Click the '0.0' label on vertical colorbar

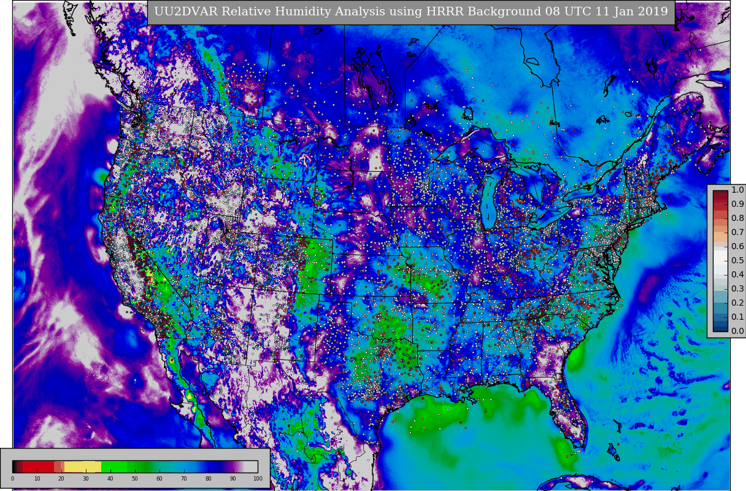(x=737, y=331)
